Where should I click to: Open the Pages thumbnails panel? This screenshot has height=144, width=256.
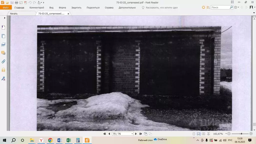(3, 36)
